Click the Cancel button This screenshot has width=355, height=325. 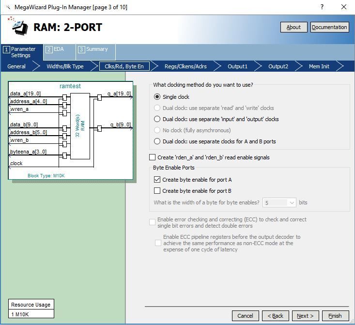tap(245, 316)
